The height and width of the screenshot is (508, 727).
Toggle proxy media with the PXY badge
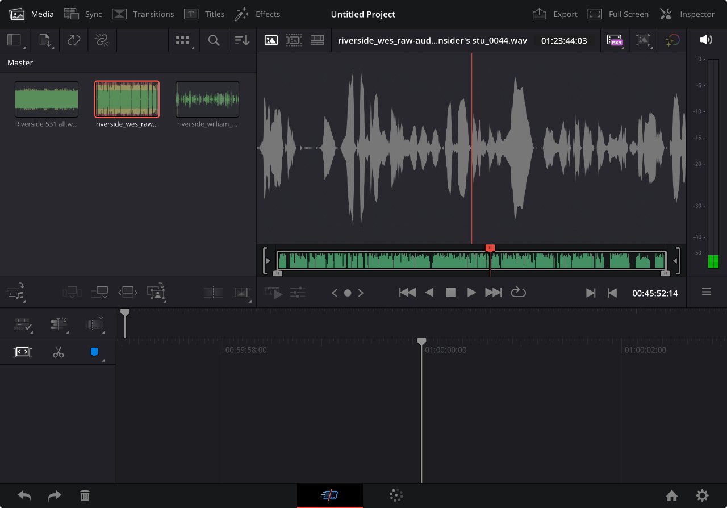click(x=615, y=40)
